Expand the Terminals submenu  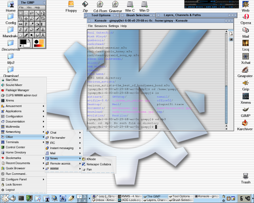[x=23, y=142]
